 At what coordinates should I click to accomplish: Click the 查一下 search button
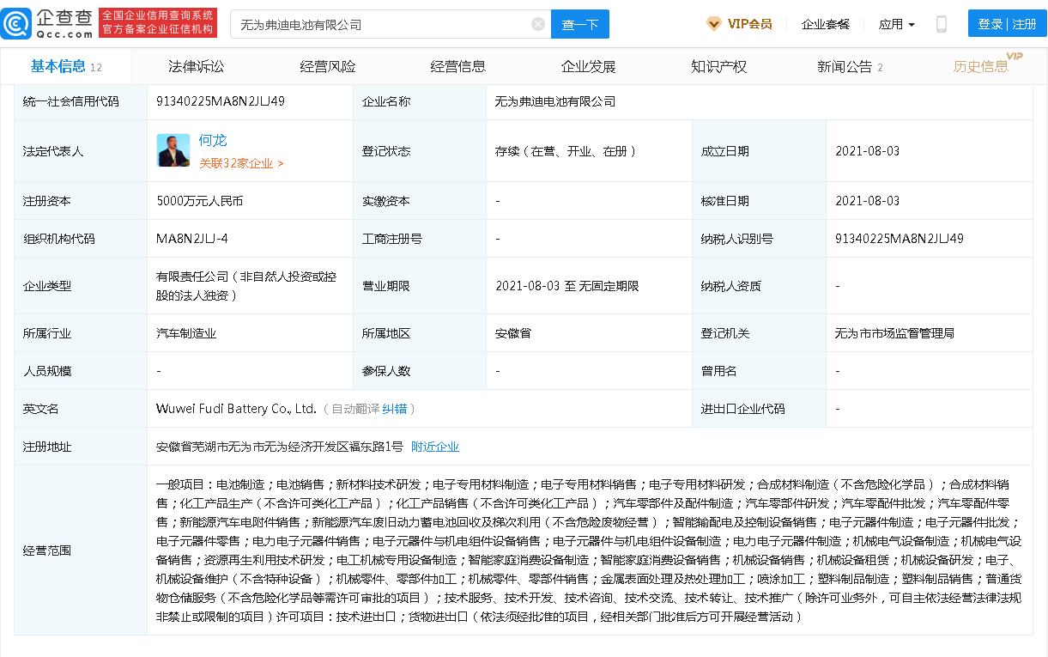tap(579, 24)
